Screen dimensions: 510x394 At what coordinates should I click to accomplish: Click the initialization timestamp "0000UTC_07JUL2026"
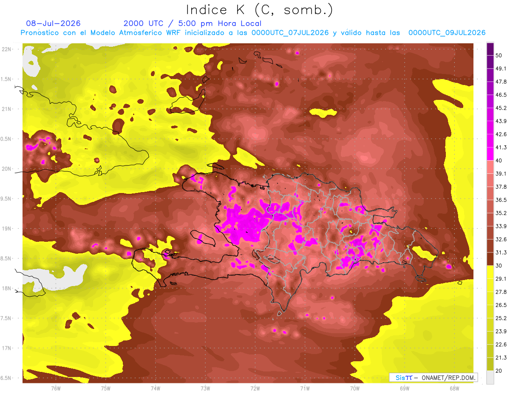[290, 33]
